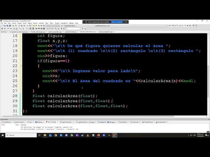Click the taskbar Buscar search box
The image size is (210, 157).
click(x=21, y=135)
